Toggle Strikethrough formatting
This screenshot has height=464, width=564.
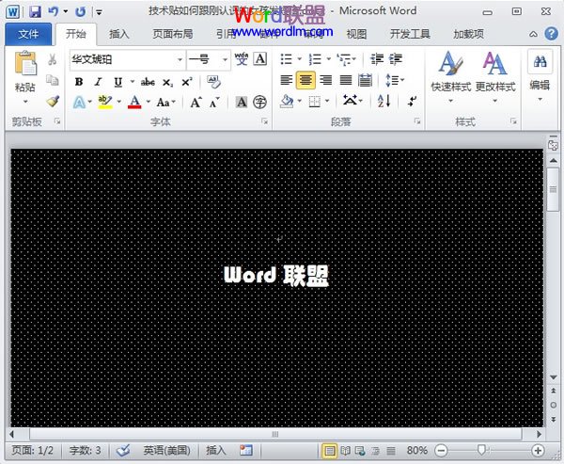pyautogui.click(x=148, y=82)
